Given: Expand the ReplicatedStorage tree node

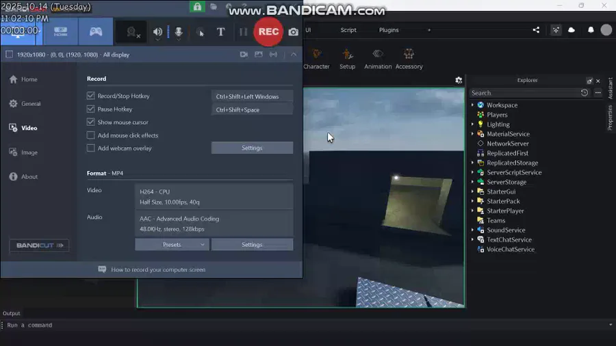Looking at the screenshot, I should pyautogui.click(x=472, y=163).
